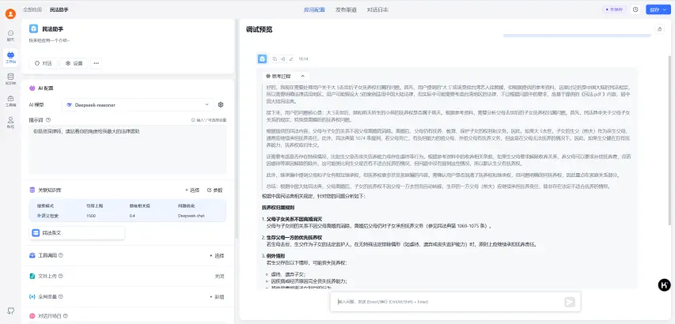Open version history clock icon
675x324 pixels.
click(635, 9)
